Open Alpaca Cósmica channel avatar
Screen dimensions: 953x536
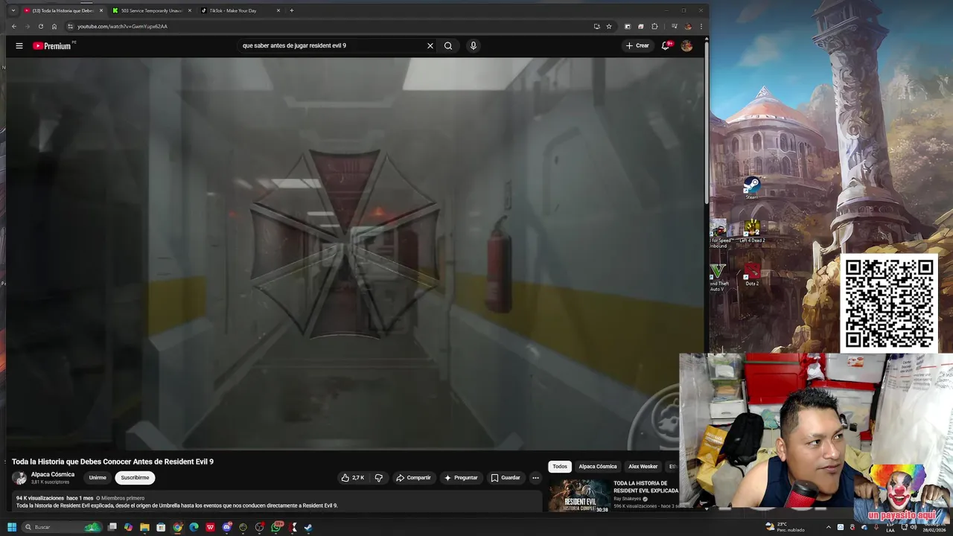tap(19, 478)
